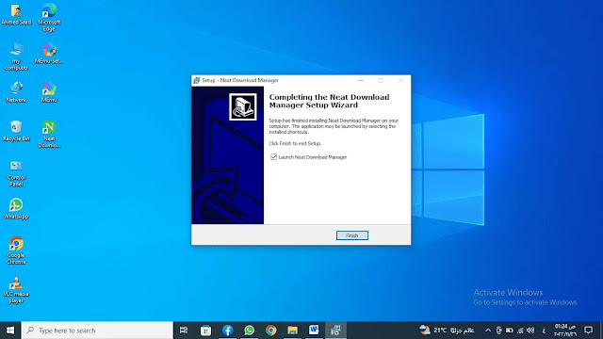Uncheck Launch Neat Download Manager checkbox

click(273, 157)
